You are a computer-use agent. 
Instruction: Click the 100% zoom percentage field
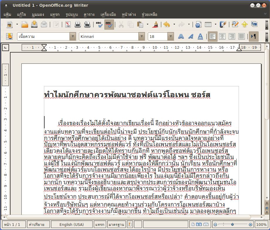261,224
